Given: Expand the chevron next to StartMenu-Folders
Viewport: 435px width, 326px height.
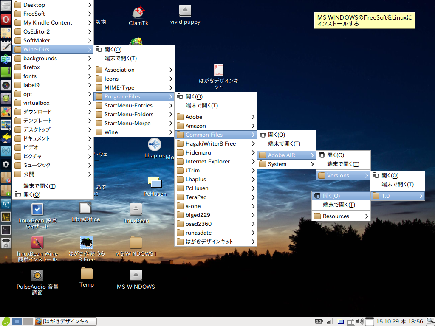Looking at the screenshot, I should (x=171, y=115).
